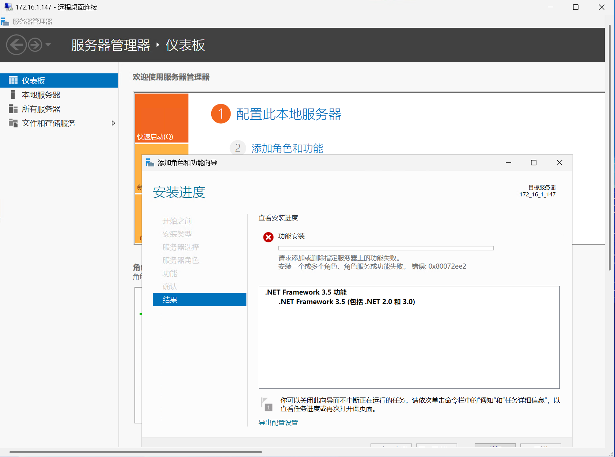Select 仪表板 in the left sidebar

[x=59, y=80]
